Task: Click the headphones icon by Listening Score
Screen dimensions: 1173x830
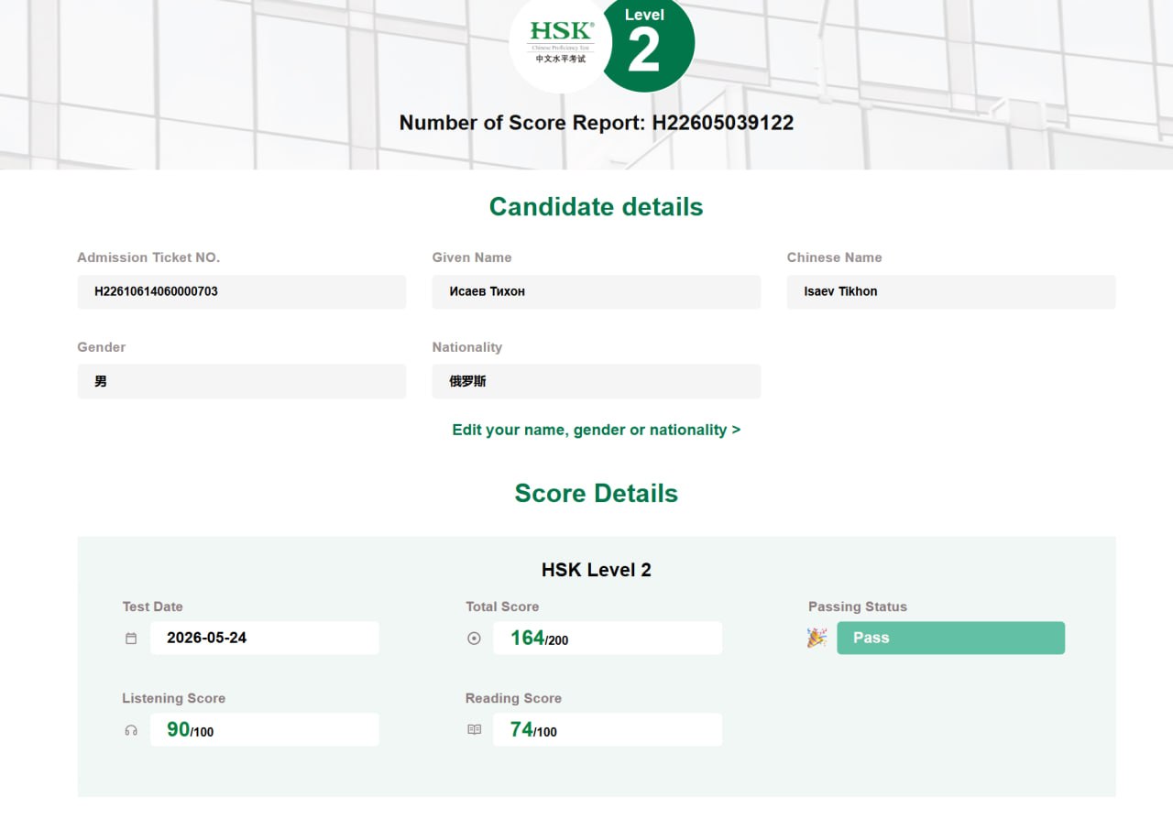Action: click(x=131, y=730)
